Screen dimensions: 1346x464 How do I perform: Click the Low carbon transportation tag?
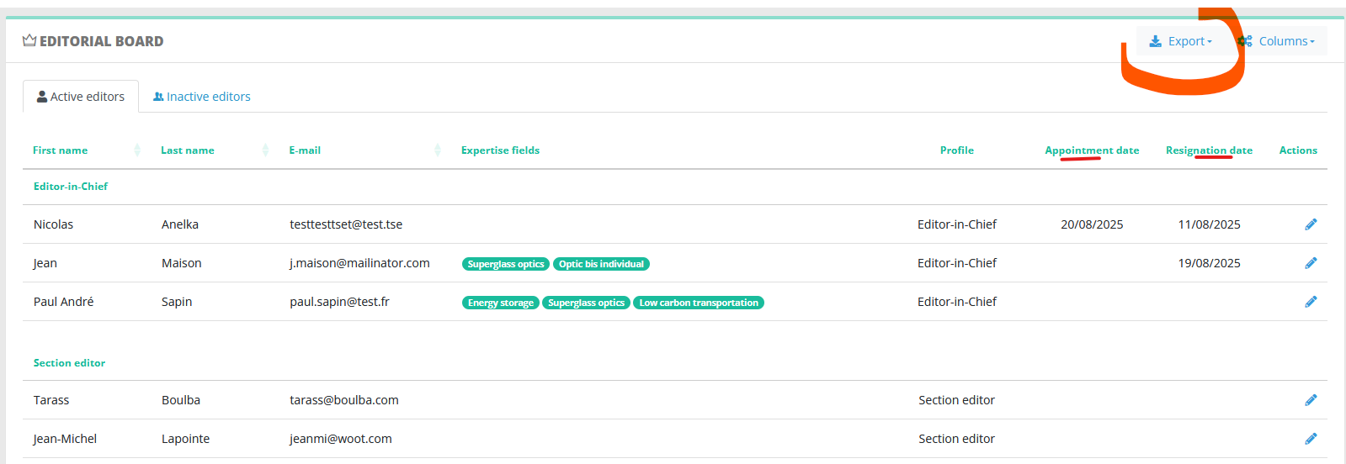coord(699,303)
